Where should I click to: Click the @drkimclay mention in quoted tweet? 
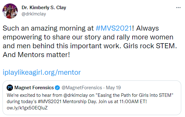(x=76, y=95)
